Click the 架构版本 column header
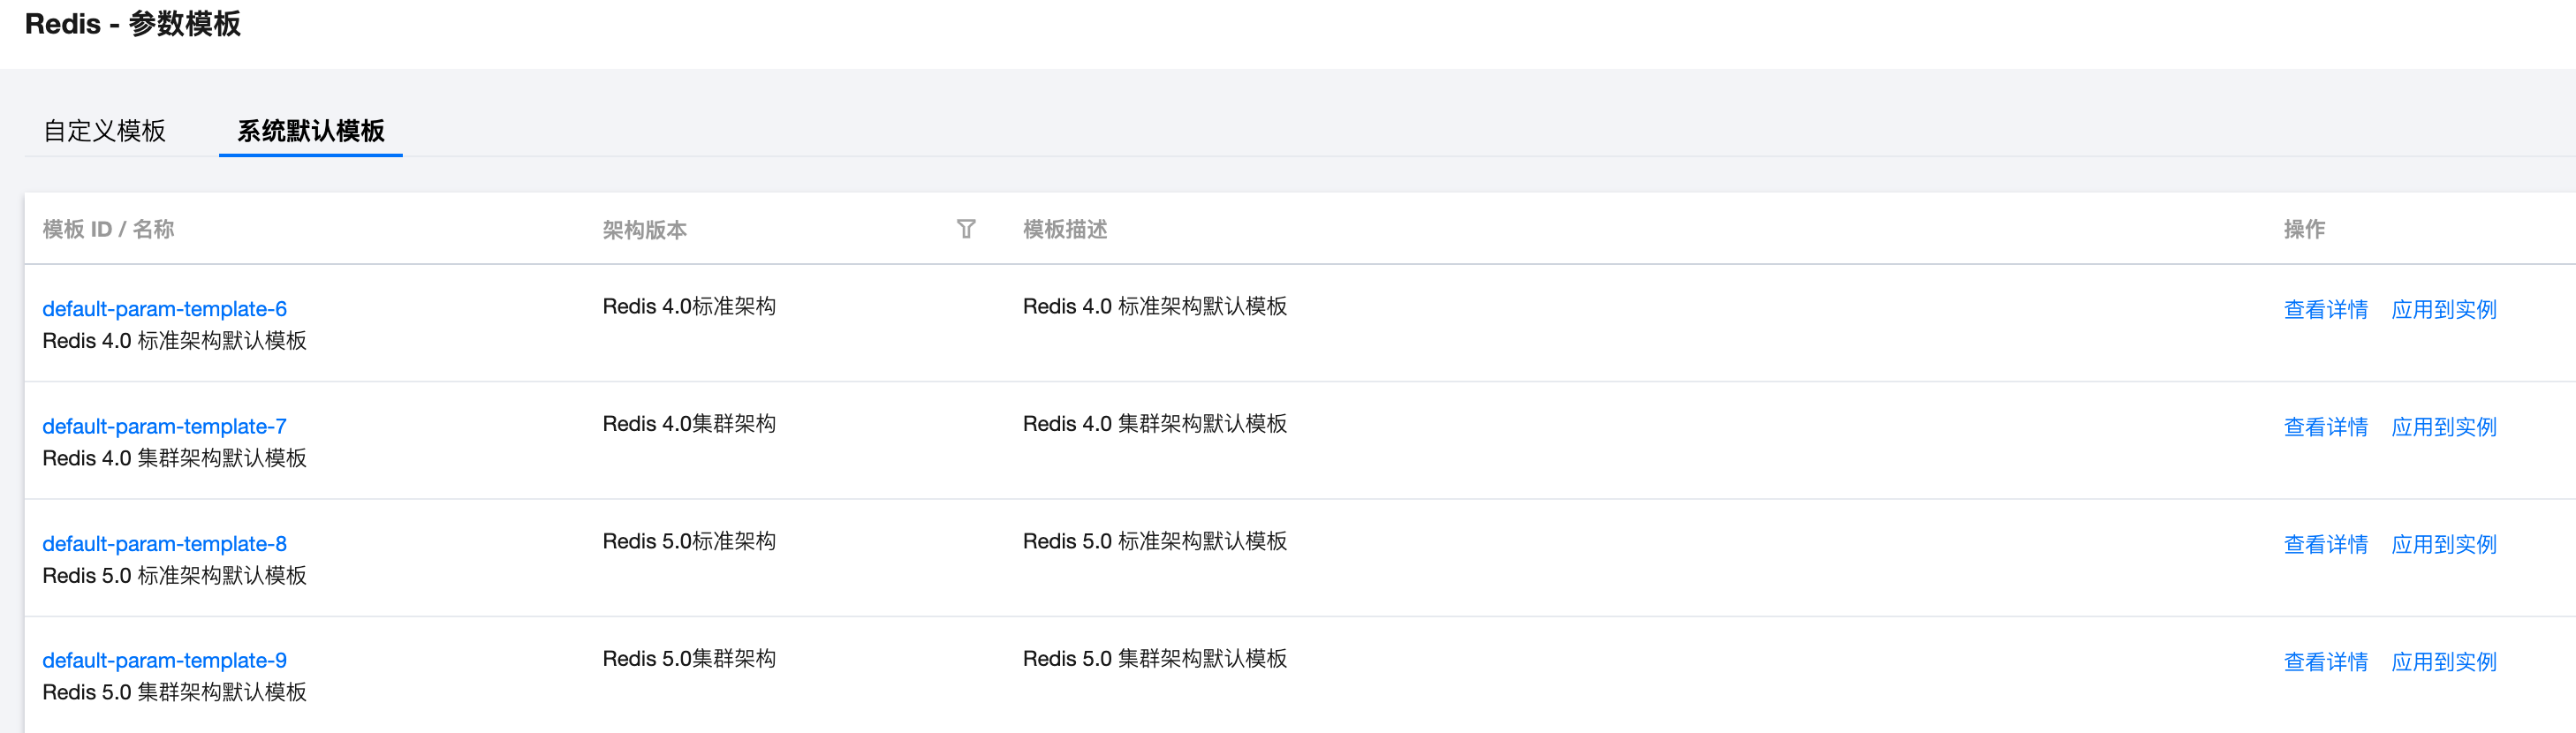 644,230
